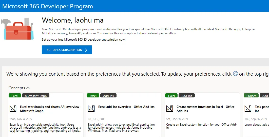
Task: Click SET UP E5 SUBSCRIPTION button
Action: pyautogui.click(x=67, y=50)
